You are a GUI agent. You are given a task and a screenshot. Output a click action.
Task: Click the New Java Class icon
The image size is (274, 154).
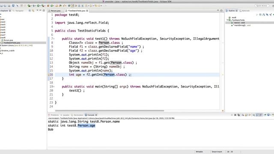coord(51,6)
